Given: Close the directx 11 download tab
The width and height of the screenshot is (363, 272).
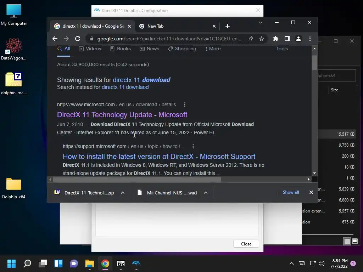Looking at the screenshot, I should pyautogui.click(x=129, y=26).
